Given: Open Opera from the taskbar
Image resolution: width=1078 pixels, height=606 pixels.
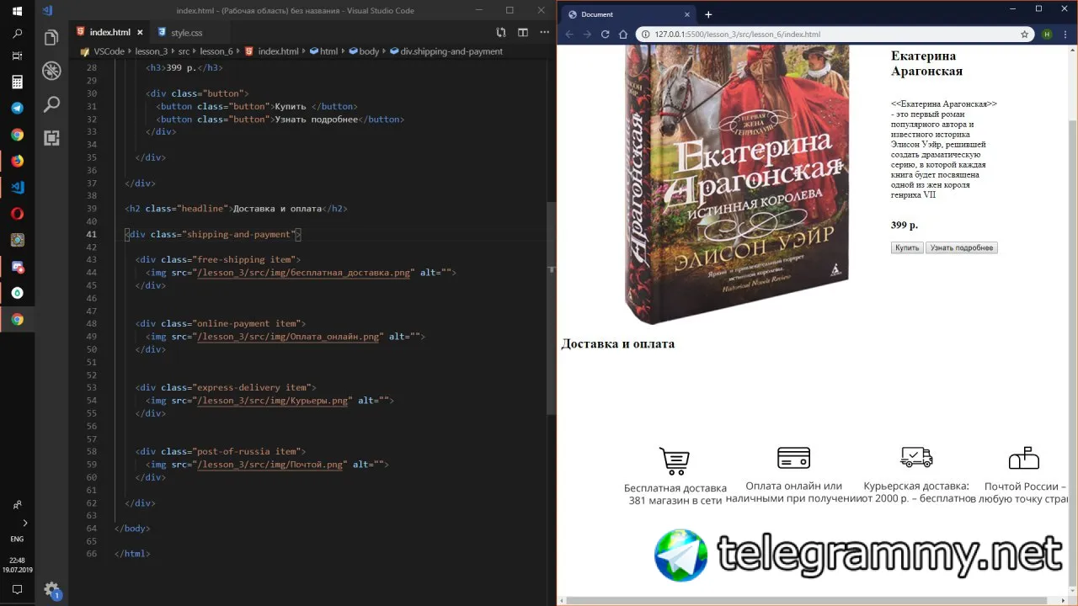Looking at the screenshot, I should point(17,214).
